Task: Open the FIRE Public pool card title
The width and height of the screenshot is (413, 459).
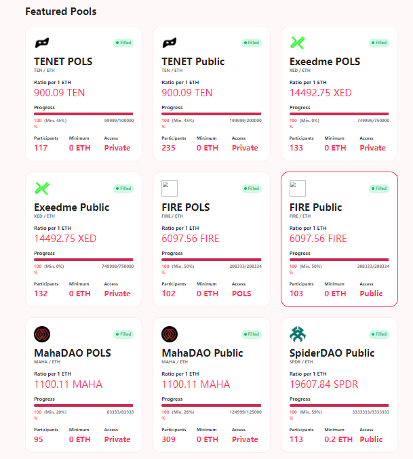Action: pyautogui.click(x=315, y=207)
